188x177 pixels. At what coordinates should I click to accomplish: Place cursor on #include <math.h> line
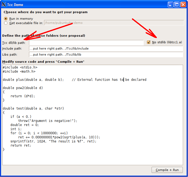click(19, 72)
